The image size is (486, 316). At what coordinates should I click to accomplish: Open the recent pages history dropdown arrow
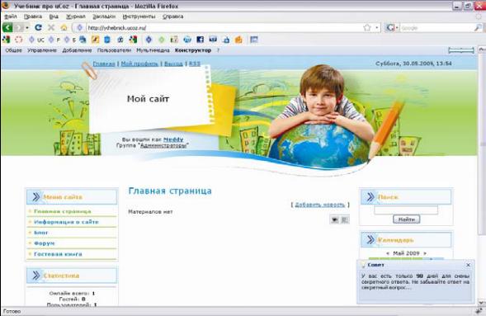(x=27, y=28)
